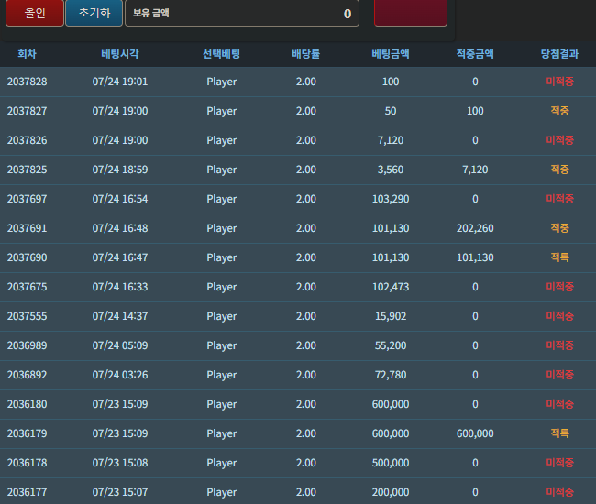Image resolution: width=596 pixels, height=504 pixels.
Task: Click 적특 result in row 2036179
Action: pyautogui.click(x=559, y=433)
